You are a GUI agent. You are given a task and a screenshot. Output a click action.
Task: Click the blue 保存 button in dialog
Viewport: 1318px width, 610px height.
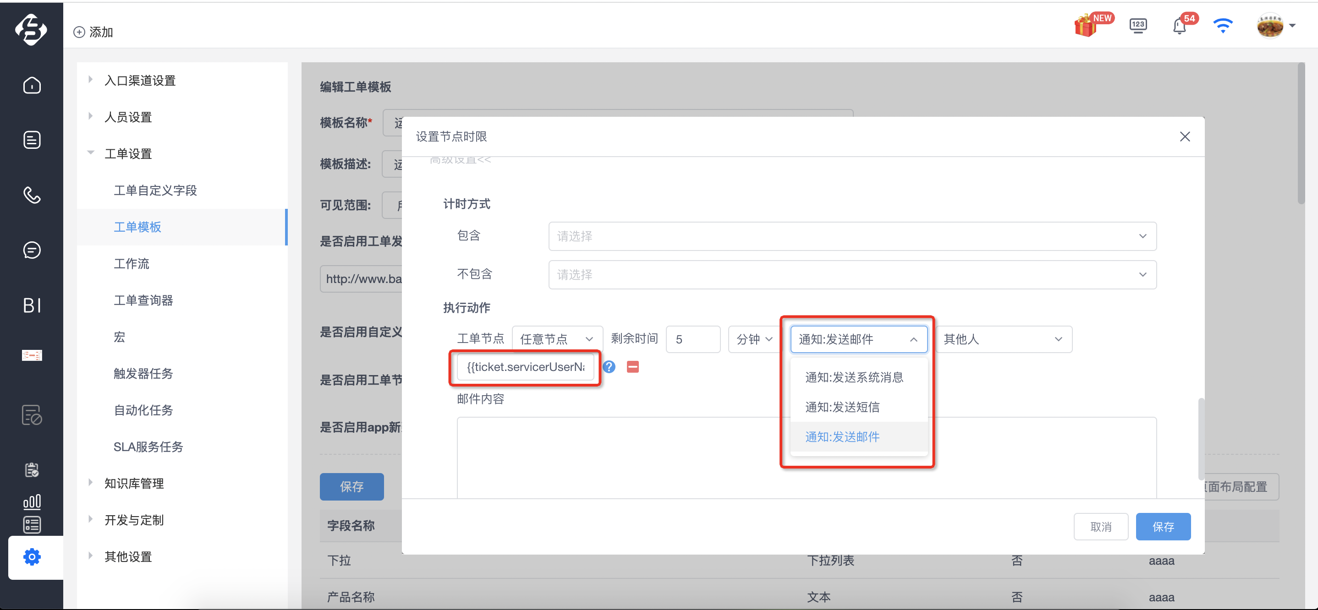click(x=1163, y=527)
